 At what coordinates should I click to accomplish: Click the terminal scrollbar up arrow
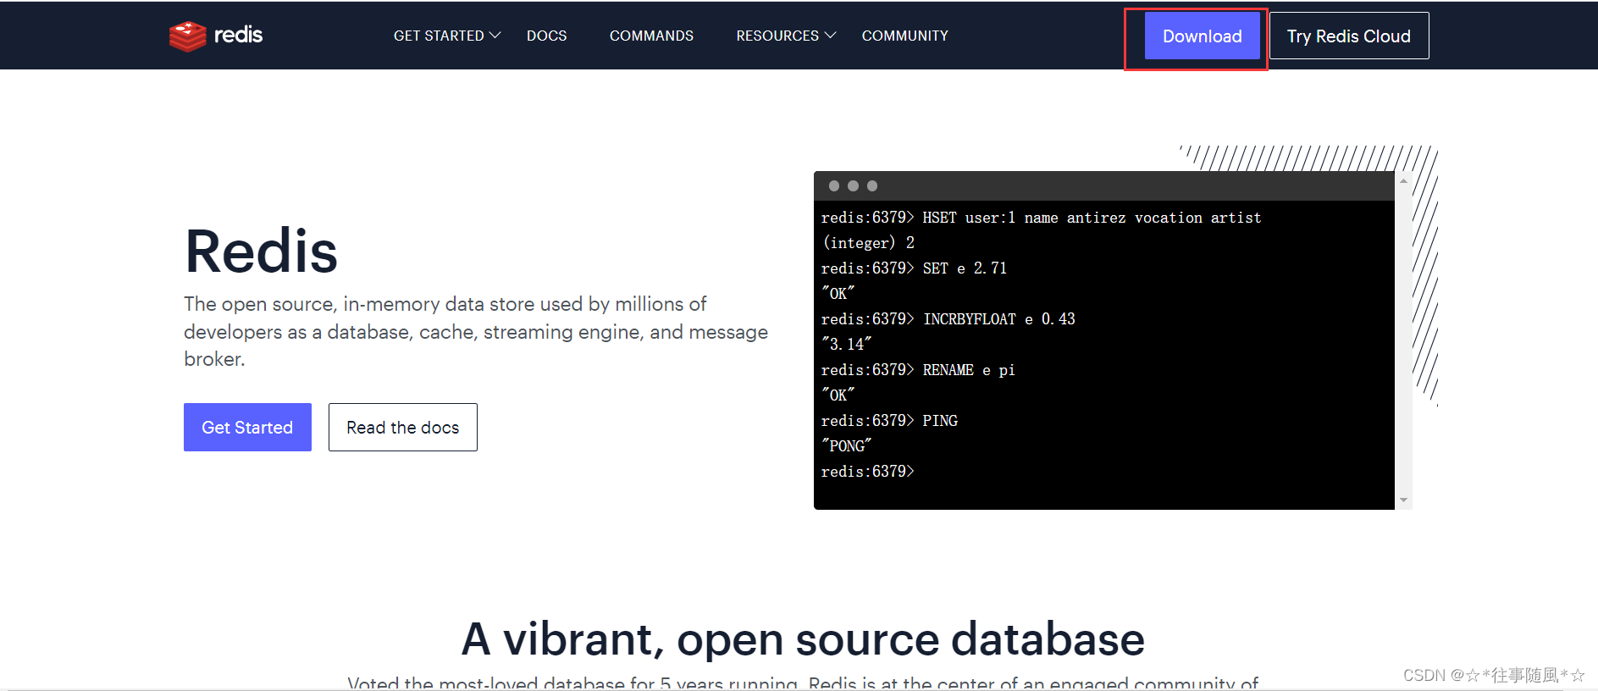pyautogui.click(x=1403, y=181)
